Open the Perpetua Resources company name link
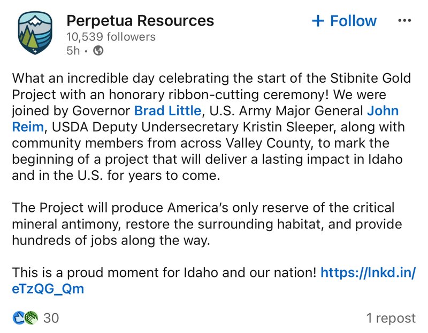This screenshot has height=333, width=428. click(x=140, y=21)
